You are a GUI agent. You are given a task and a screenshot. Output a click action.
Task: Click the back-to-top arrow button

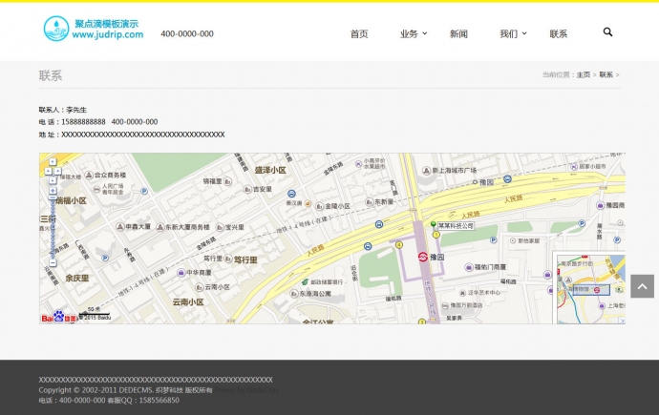click(642, 286)
